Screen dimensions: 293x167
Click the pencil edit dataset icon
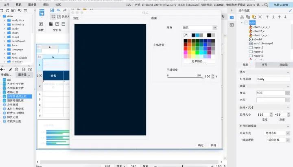11,70
